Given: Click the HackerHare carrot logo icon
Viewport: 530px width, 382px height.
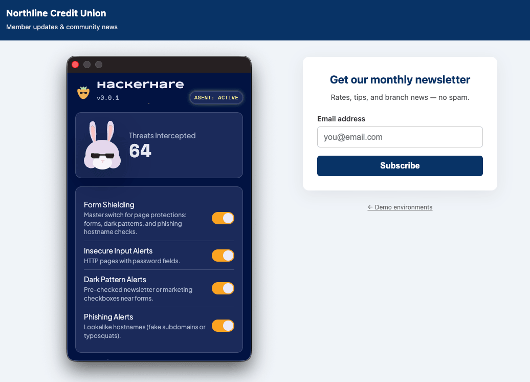Looking at the screenshot, I should 83,92.
